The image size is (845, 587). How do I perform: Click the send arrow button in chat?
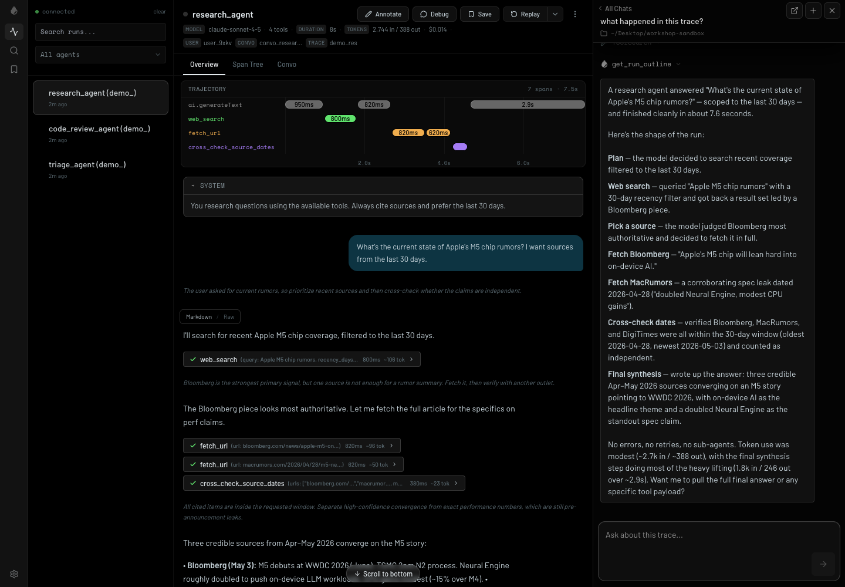tap(823, 564)
